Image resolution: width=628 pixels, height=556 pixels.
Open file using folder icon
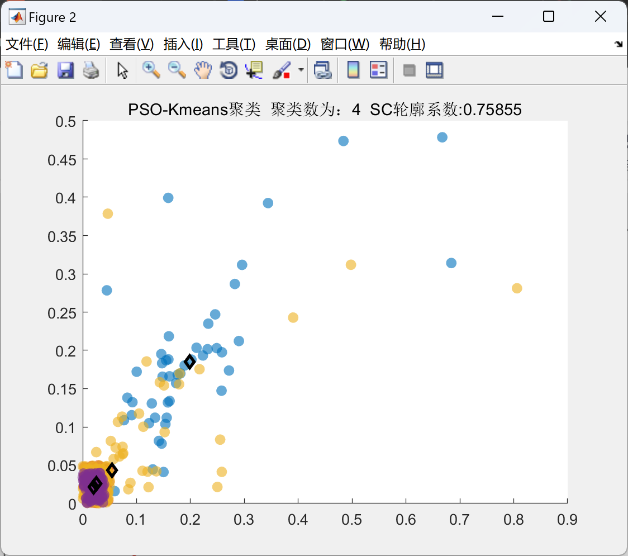(39, 70)
